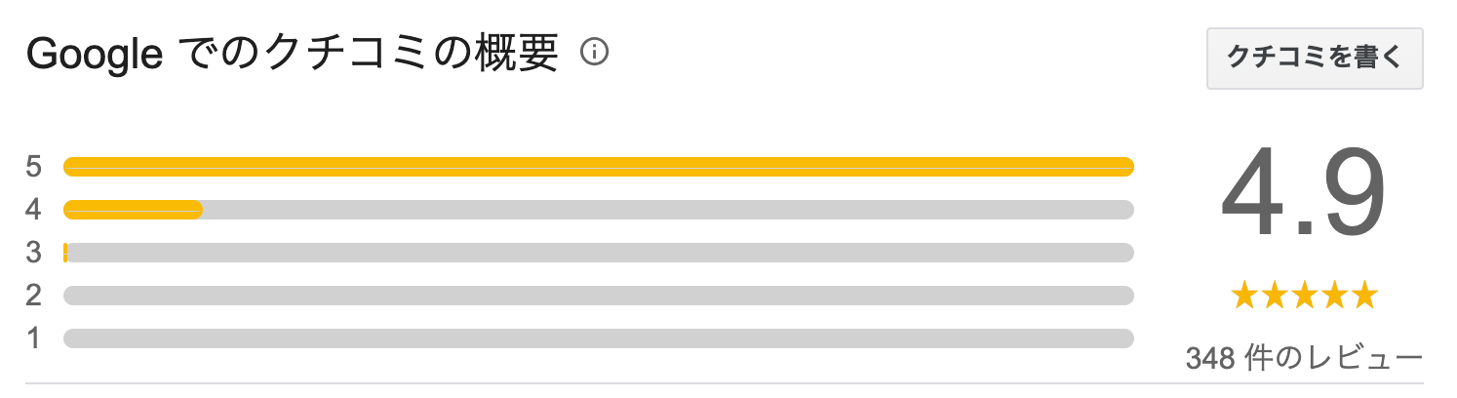Select the 5-star rating bar
This screenshot has width=1457, height=398.
coord(598,167)
